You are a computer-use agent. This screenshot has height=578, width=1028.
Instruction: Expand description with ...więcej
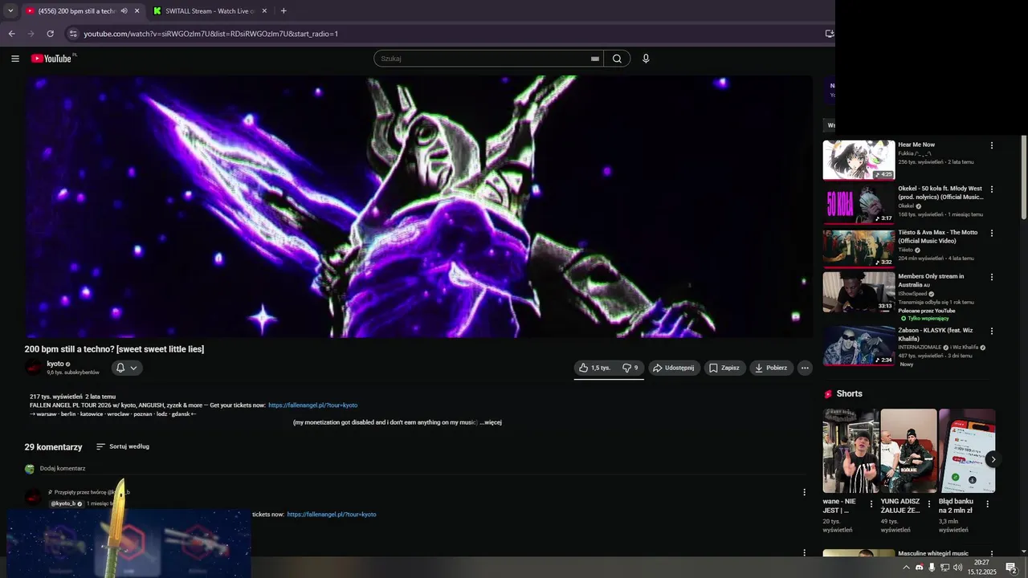[x=491, y=422]
